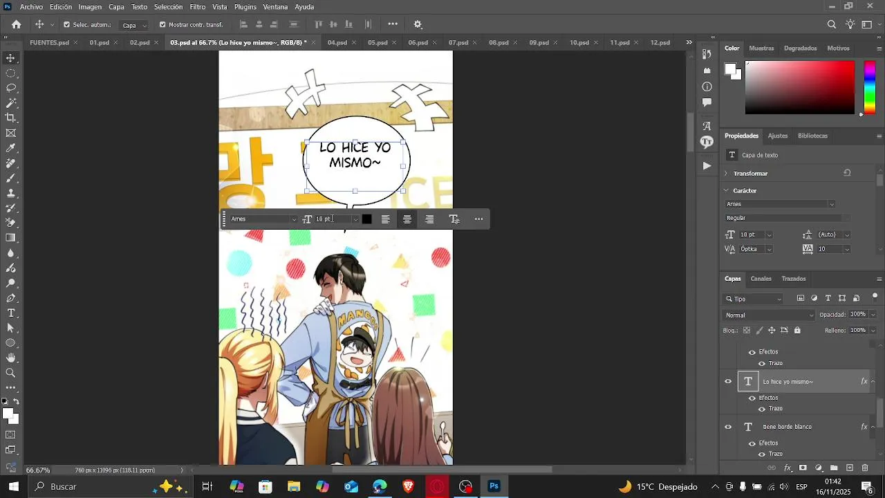Screen dimensions: 885x498
Task: Select the Horizontal Type tool
Action: [11, 313]
